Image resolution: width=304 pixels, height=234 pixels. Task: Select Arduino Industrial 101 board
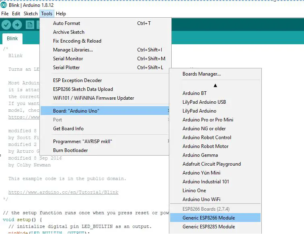click(215, 182)
